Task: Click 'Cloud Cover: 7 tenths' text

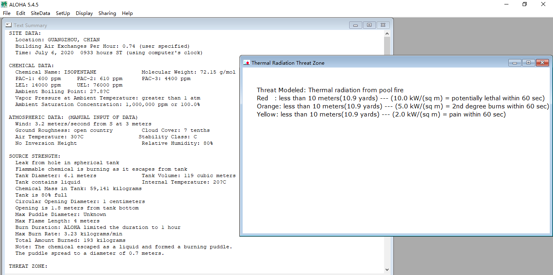Action: [176, 130]
